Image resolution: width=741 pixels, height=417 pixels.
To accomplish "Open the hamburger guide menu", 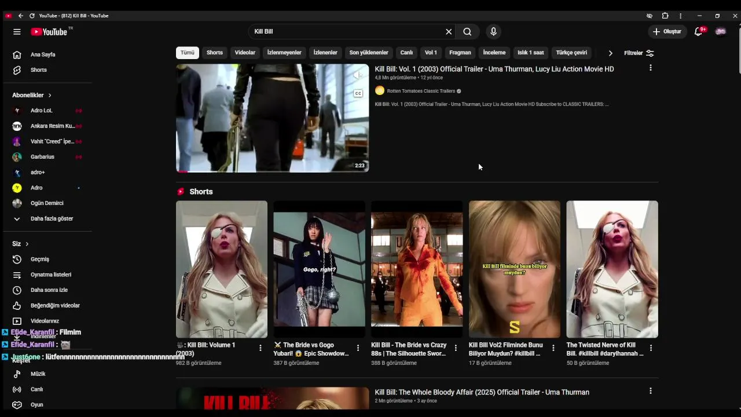I will pyautogui.click(x=17, y=32).
